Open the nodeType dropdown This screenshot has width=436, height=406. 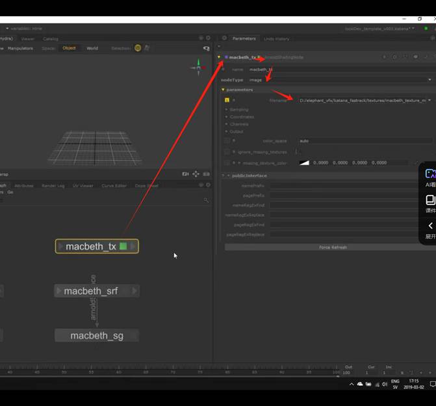[339, 80]
